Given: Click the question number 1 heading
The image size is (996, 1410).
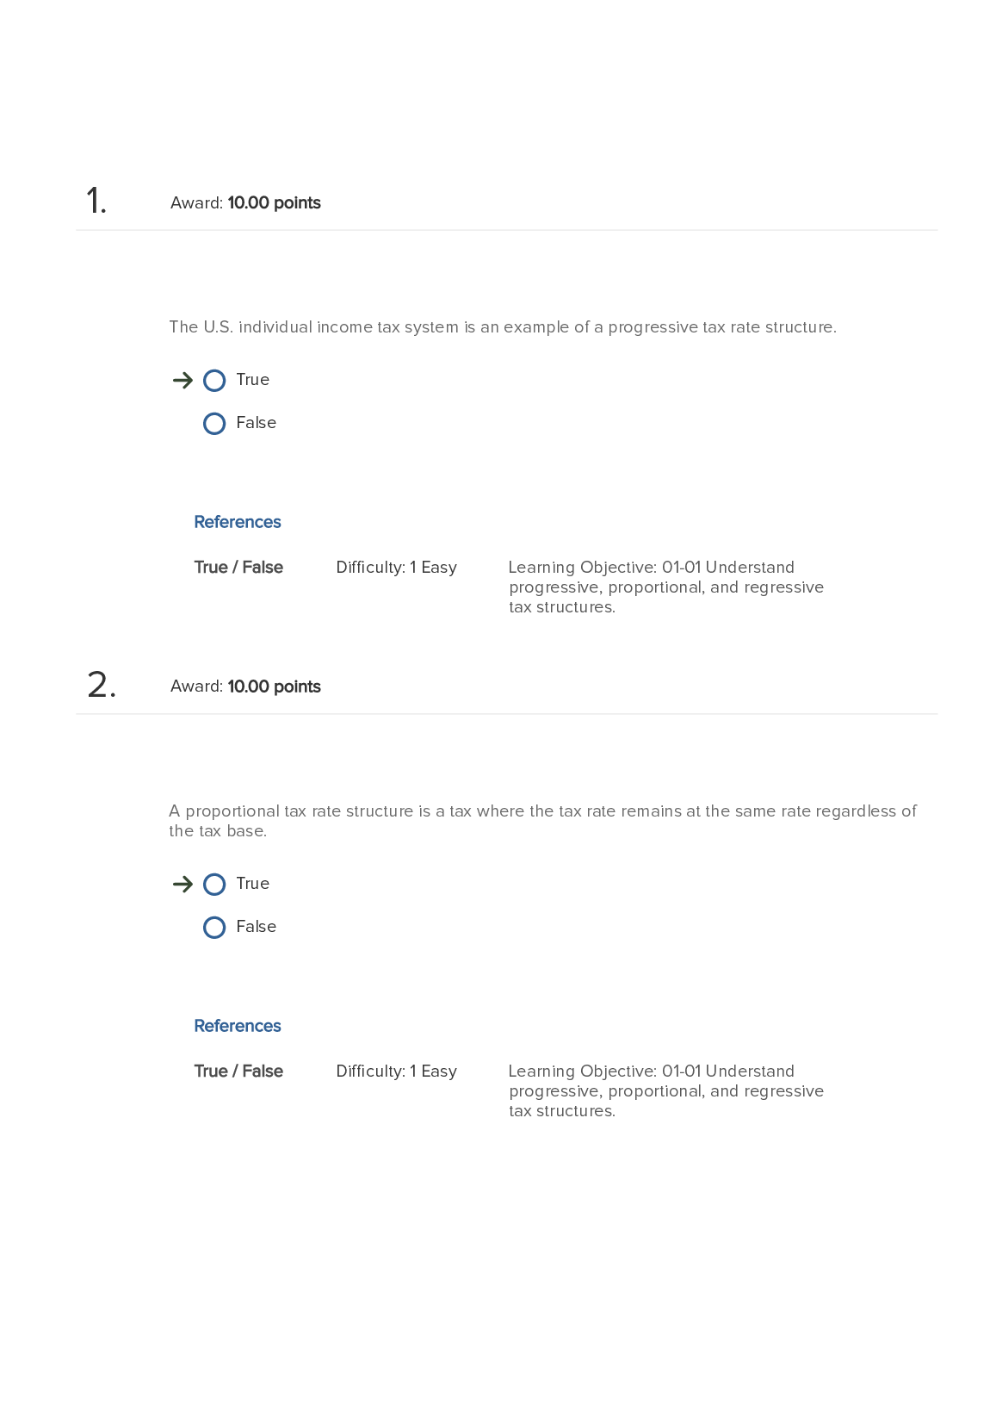Looking at the screenshot, I should tap(96, 202).
